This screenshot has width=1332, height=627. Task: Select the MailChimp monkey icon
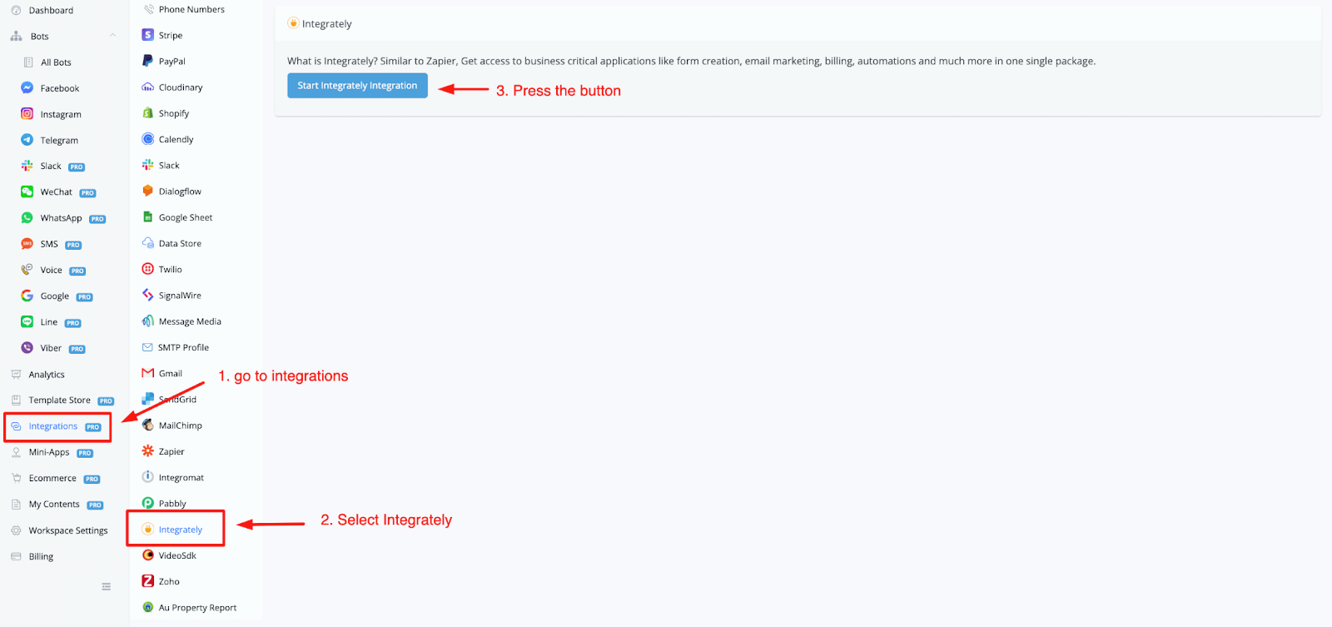148,425
